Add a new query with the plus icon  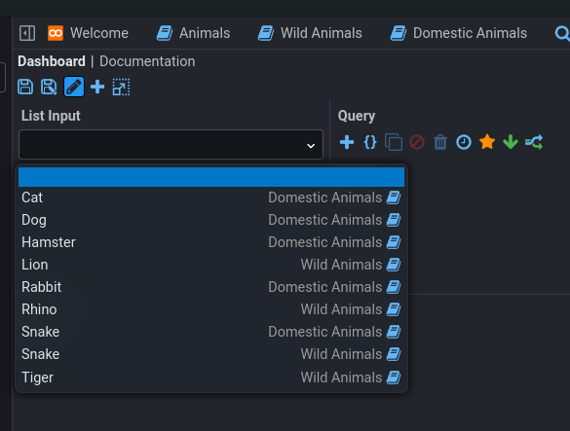point(347,142)
